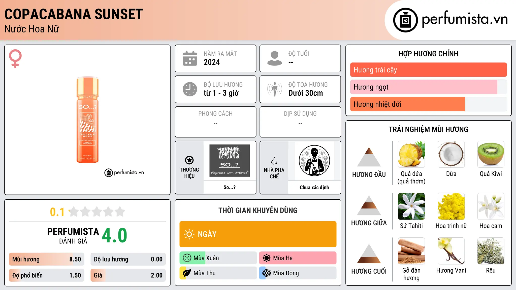Click the Độ phổ biến 1.50 score bar

(47, 275)
